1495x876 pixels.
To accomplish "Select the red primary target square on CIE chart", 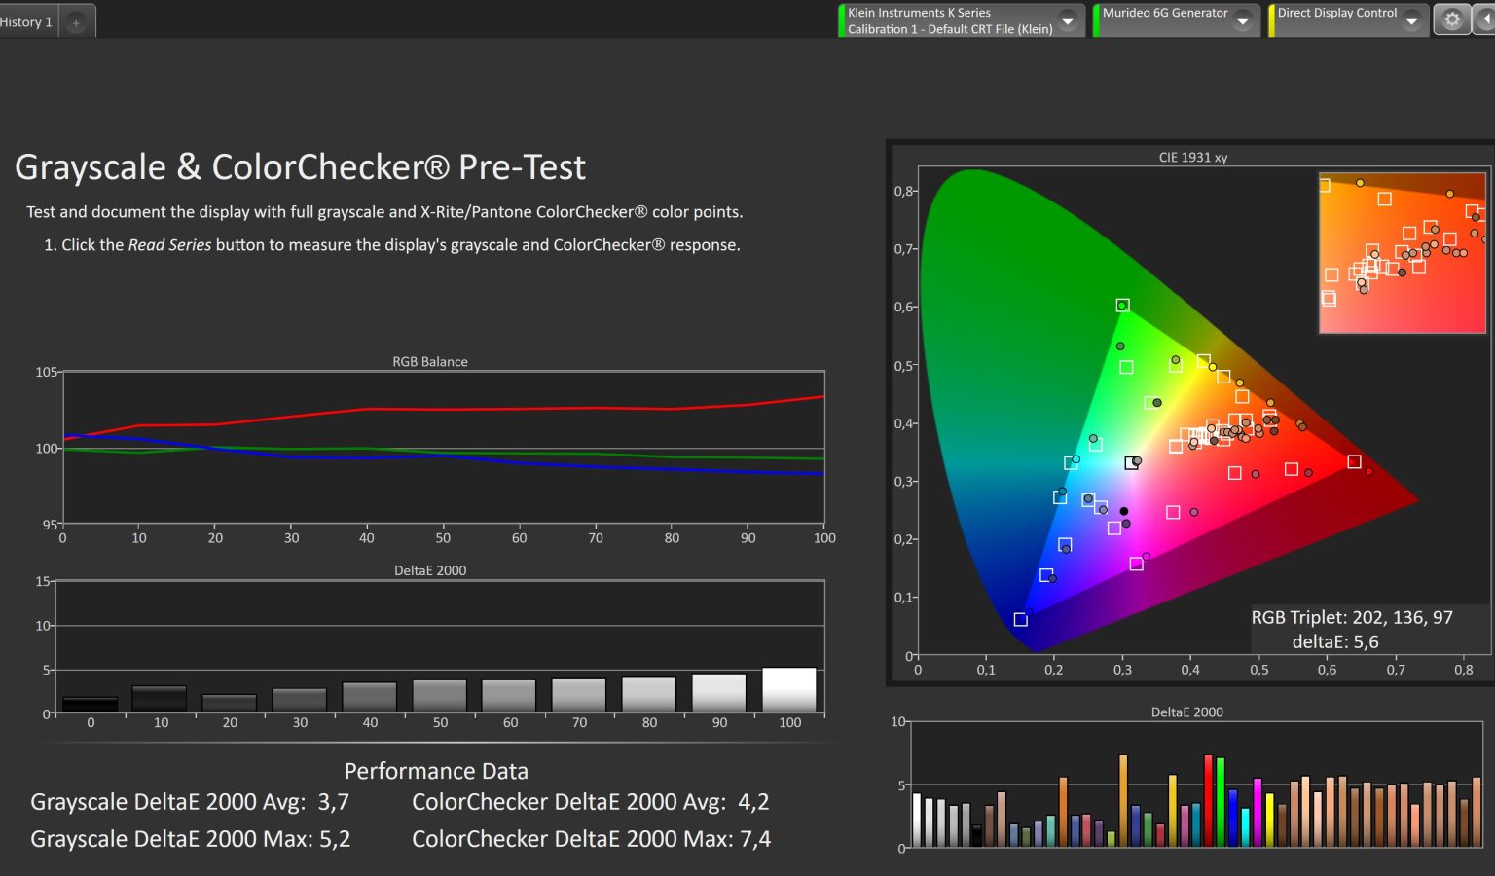I will (1354, 461).
